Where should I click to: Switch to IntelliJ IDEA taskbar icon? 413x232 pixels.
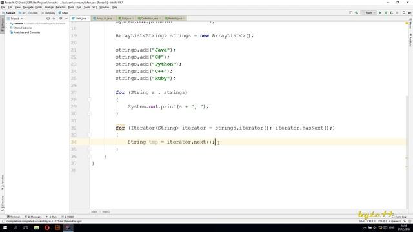pos(68,227)
